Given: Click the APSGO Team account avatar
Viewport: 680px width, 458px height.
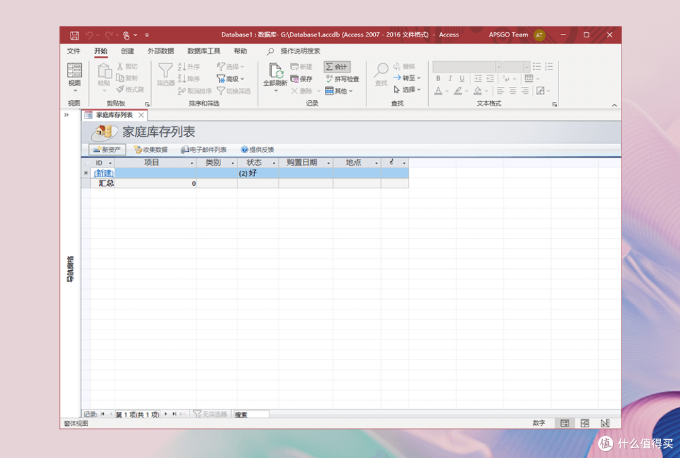Looking at the screenshot, I should click(539, 35).
